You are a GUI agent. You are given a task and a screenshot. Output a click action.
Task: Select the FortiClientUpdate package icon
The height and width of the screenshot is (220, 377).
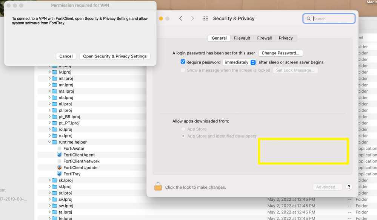click(x=59, y=167)
